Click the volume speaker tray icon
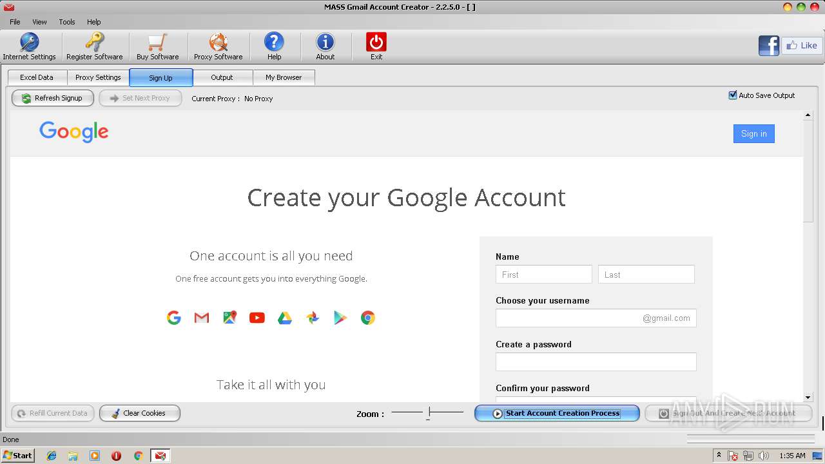 pos(764,456)
